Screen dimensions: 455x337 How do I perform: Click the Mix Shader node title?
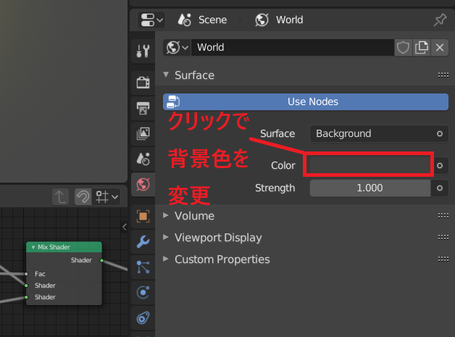click(54, 247)
